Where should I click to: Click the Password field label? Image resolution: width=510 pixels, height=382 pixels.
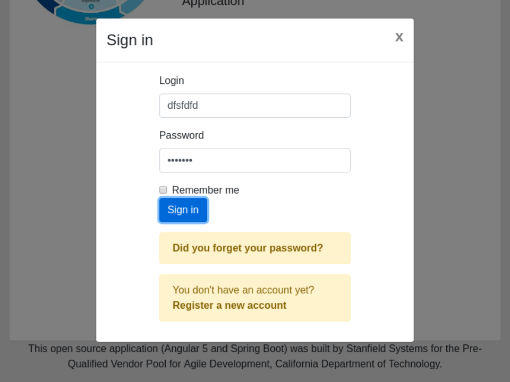click(x=181, y=135)
